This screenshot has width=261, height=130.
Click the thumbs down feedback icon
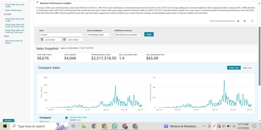pos(245,21)
